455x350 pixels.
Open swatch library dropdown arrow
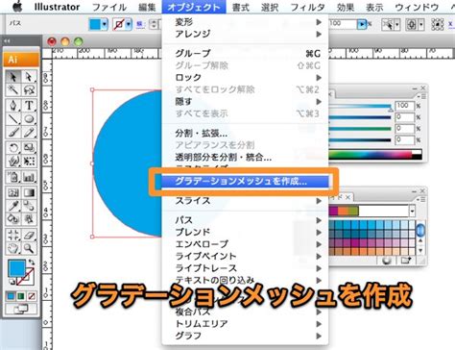point(413,212)
